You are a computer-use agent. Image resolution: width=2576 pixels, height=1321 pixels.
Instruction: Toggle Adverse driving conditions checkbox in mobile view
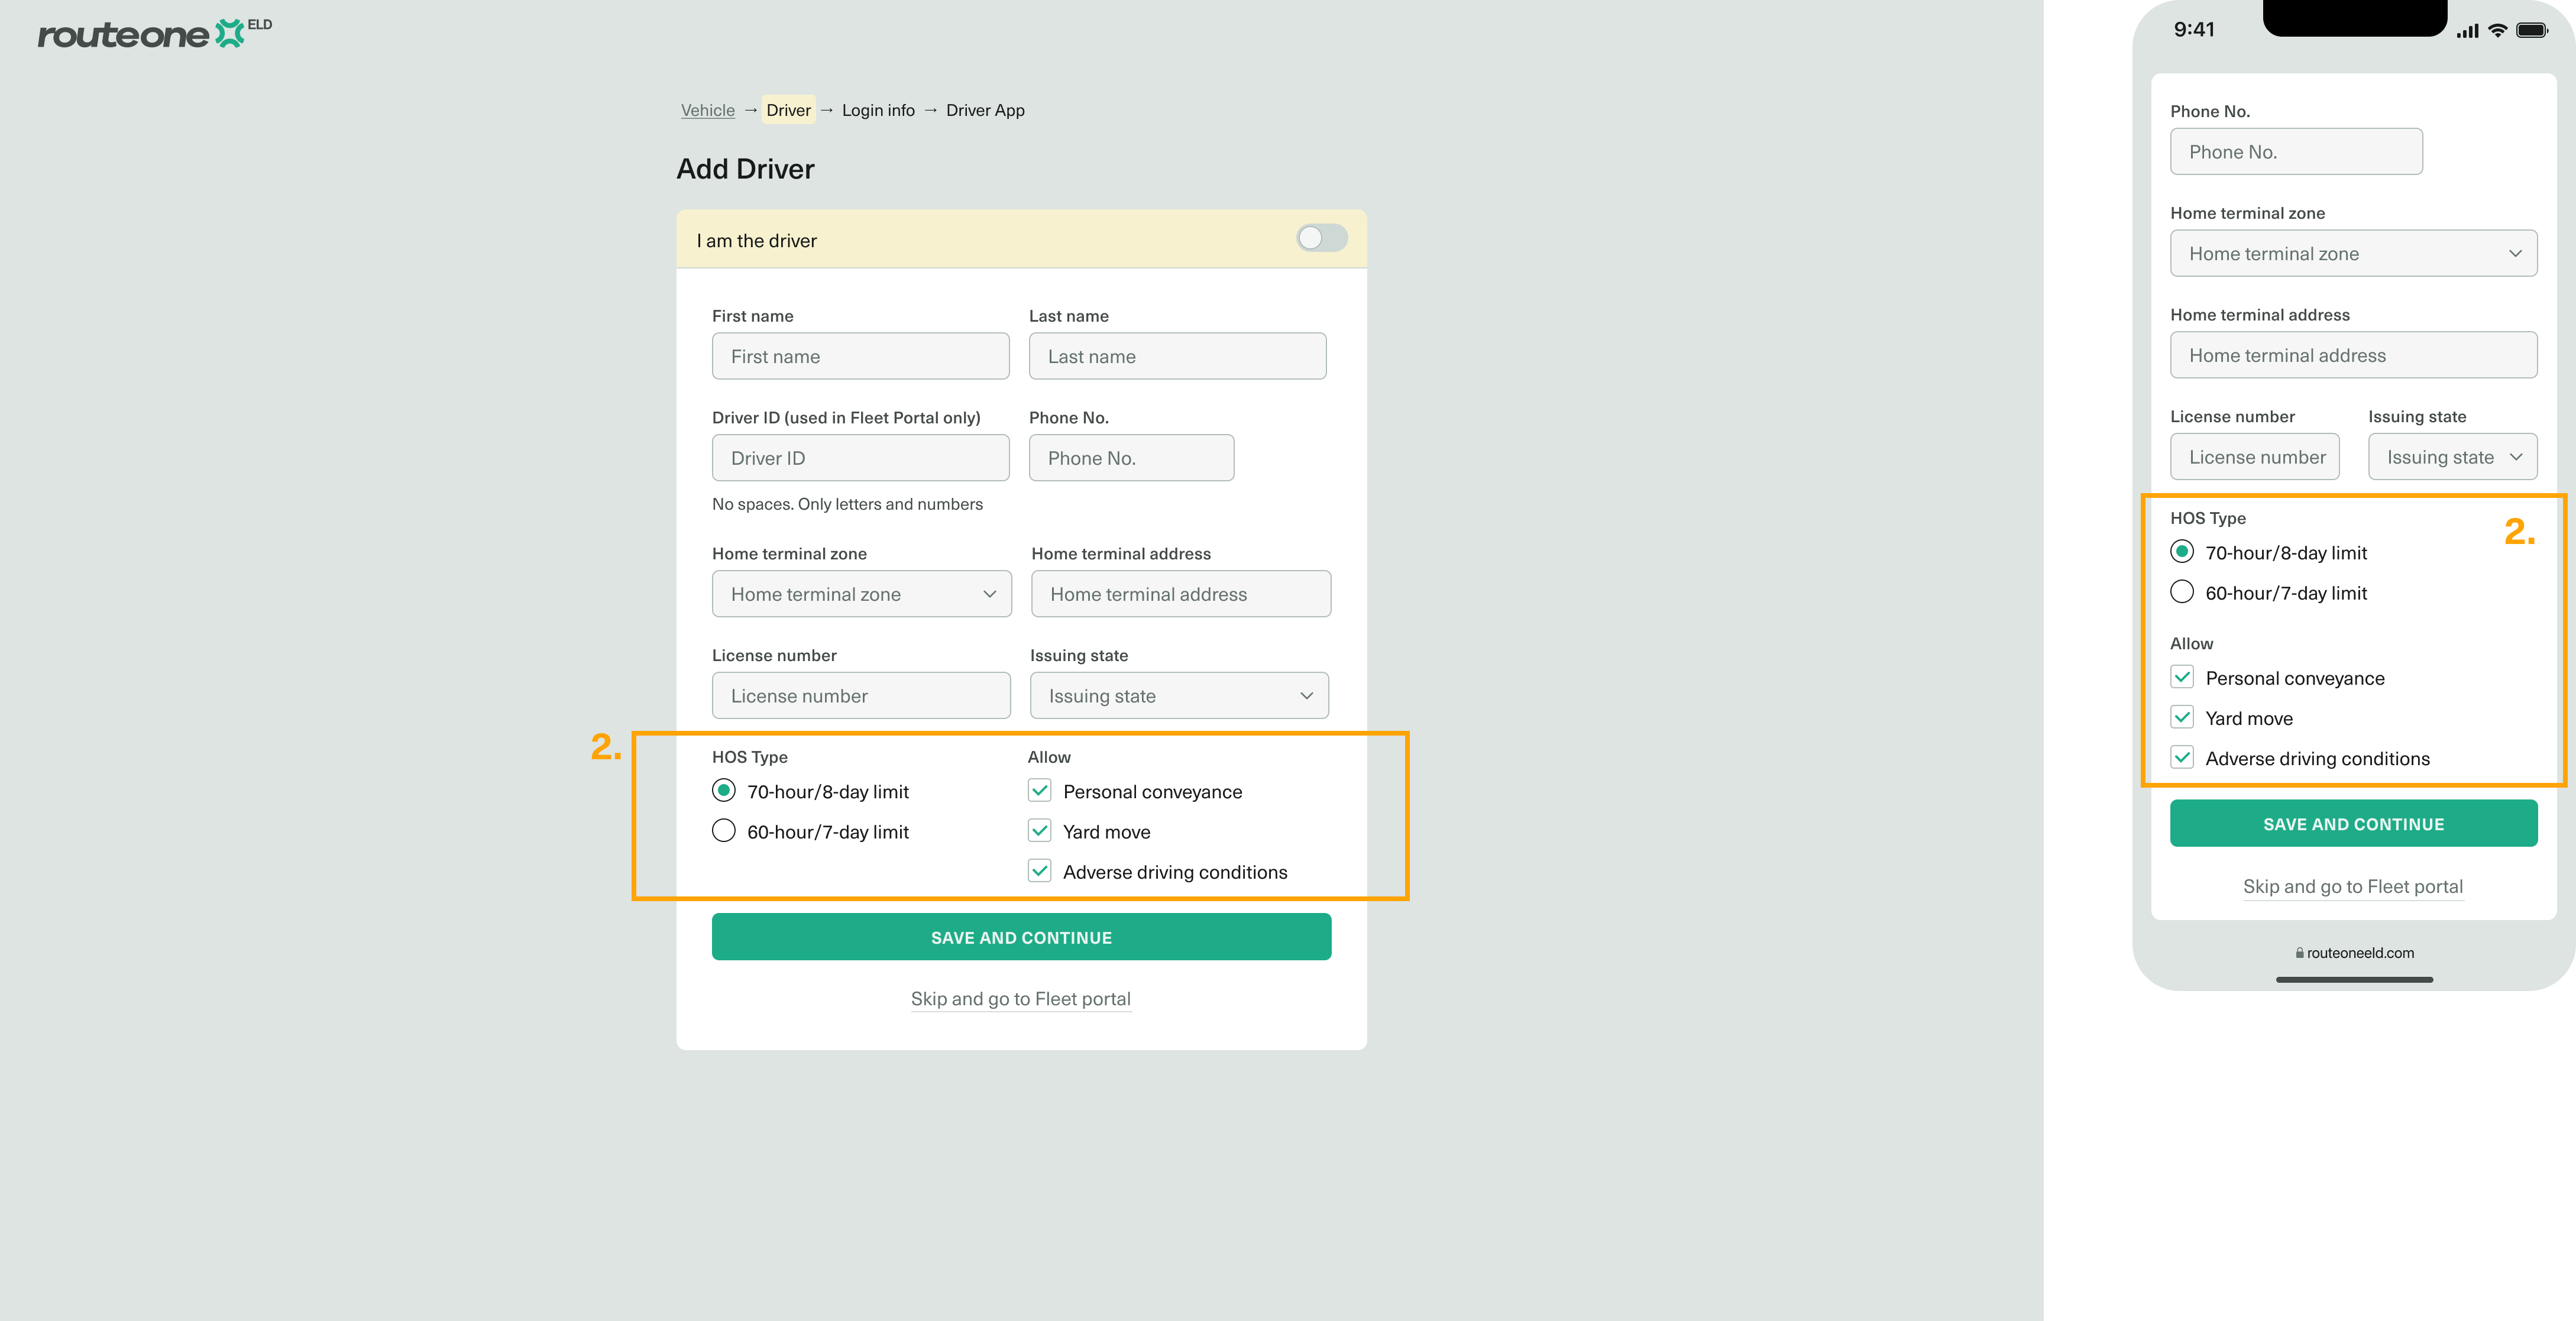pos(2182,757)
